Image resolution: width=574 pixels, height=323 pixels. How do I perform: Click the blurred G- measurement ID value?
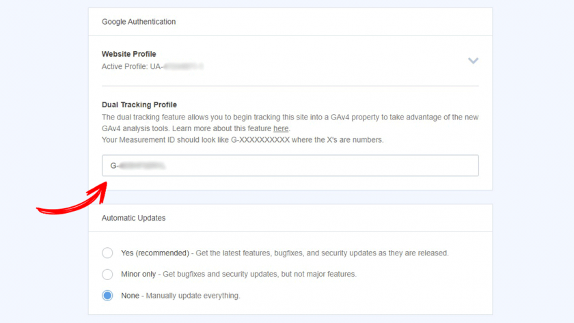point(141,166)
